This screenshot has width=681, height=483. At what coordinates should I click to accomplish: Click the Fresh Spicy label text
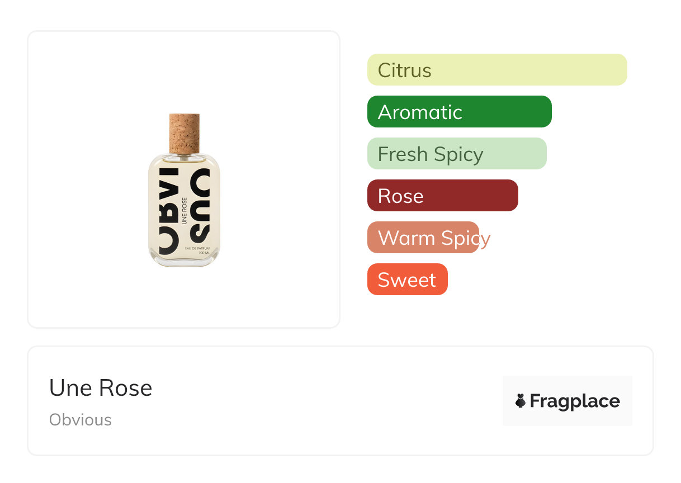click(431, 154)
